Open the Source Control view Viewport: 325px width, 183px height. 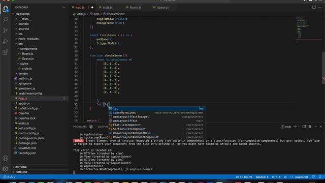pyautogui.click(x=6, y=30)
